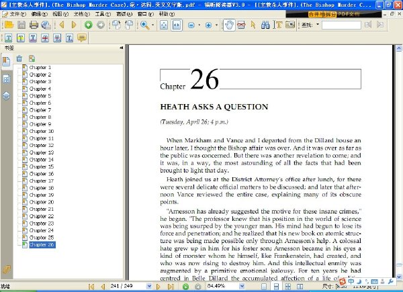Zoom in with blue plus button
Image resolution: width=403 pixels, height=292 pixels.
pos(208,25)
